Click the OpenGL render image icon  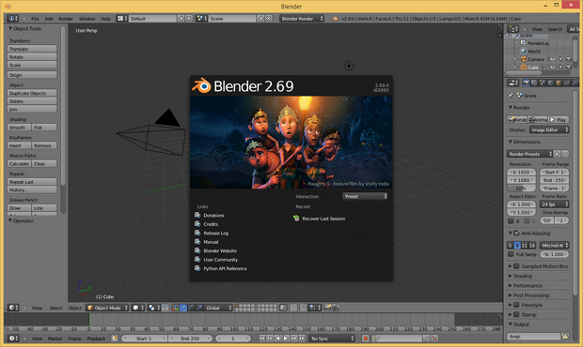point(327,308)
